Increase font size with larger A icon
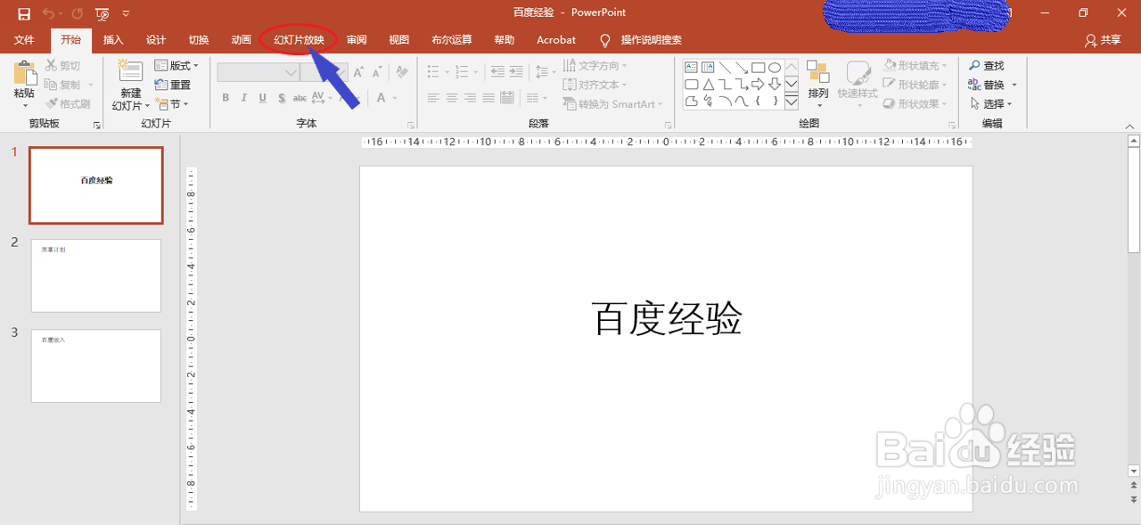This screenshot has height=525, width=1141. (358, 72)
